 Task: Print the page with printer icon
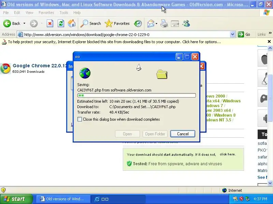point(164,23)
